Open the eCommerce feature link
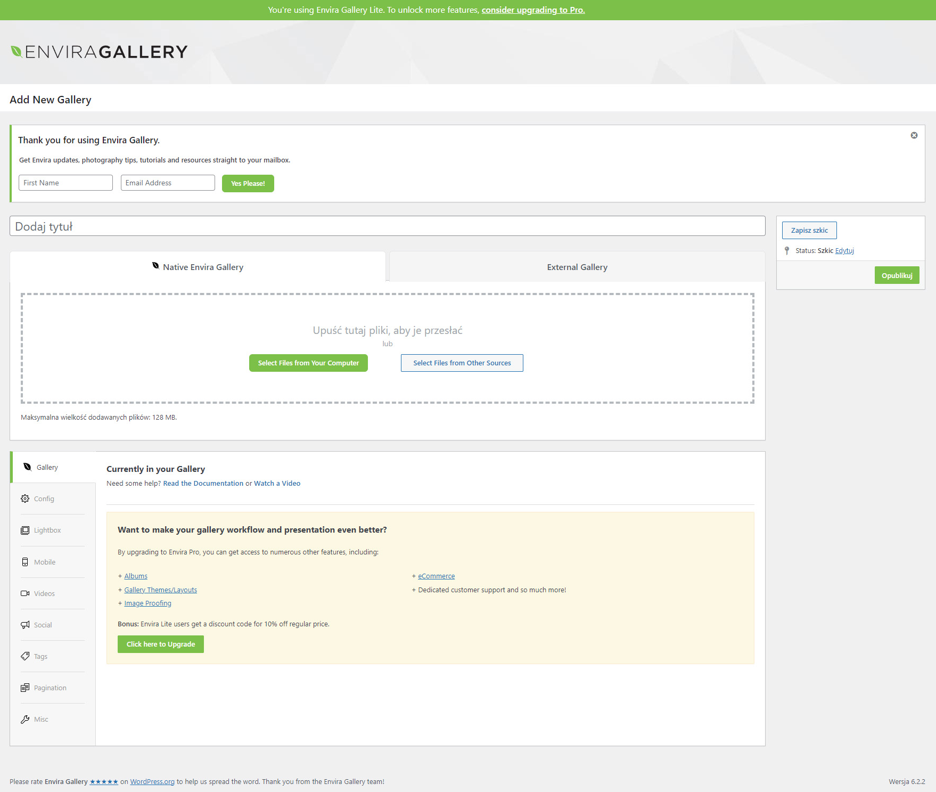The height and width of the screenshot is (792, 936). click(436, 576)
